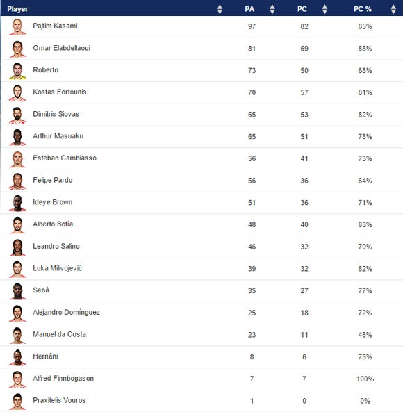Open Kostas Fortounis player link
The image size is (403, 412).
[60, 92]
